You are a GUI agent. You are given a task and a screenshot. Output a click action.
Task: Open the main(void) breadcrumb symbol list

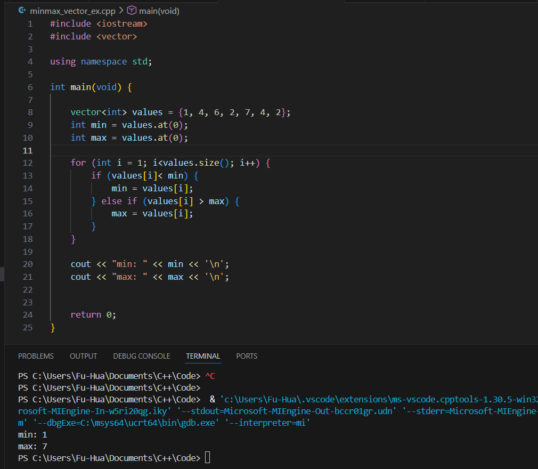[159, 11]
